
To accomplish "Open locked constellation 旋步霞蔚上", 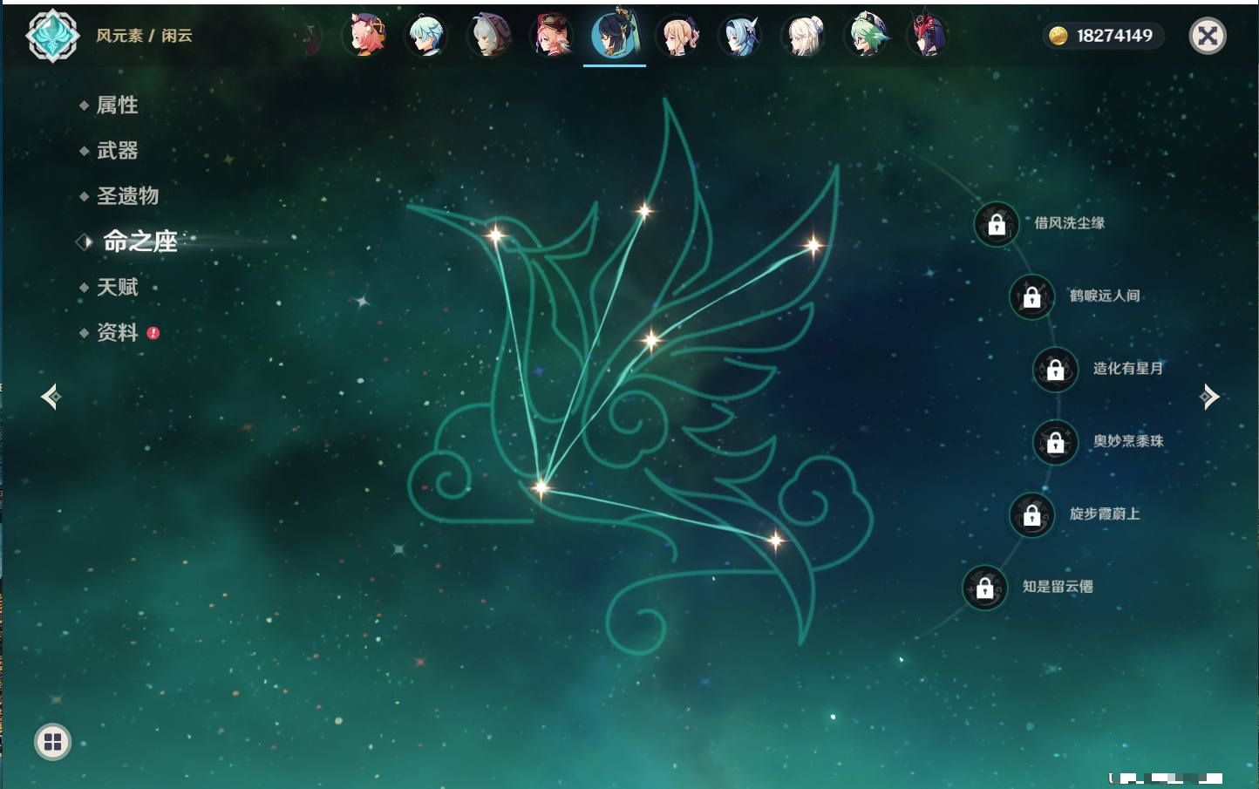I will (x=1032, y=514).
